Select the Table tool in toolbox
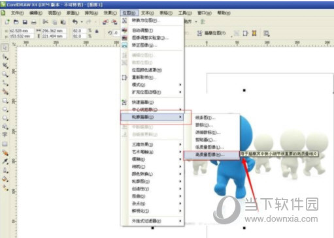 coord(5,144)
